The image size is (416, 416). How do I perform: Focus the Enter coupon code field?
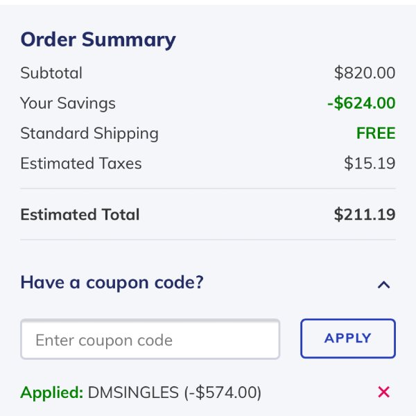tap(150, 340)
